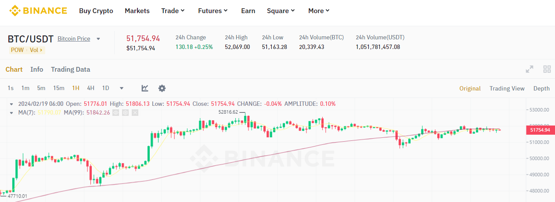Click the POW tag label
555x202 pixels.
pos(17,50)
